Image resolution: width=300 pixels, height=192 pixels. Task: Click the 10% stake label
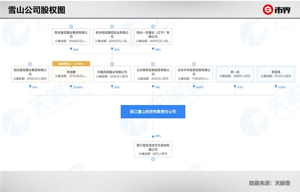[x=157, y=87]
